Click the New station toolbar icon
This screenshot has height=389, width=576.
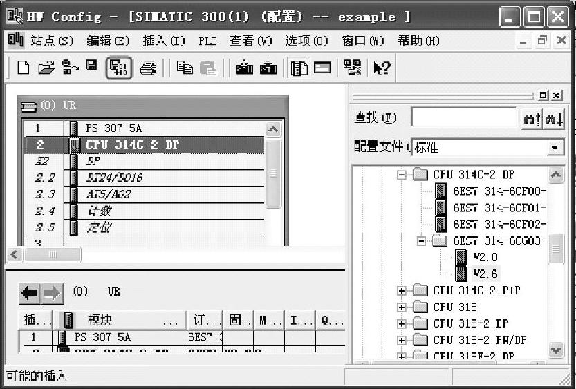tap(23, 68)
